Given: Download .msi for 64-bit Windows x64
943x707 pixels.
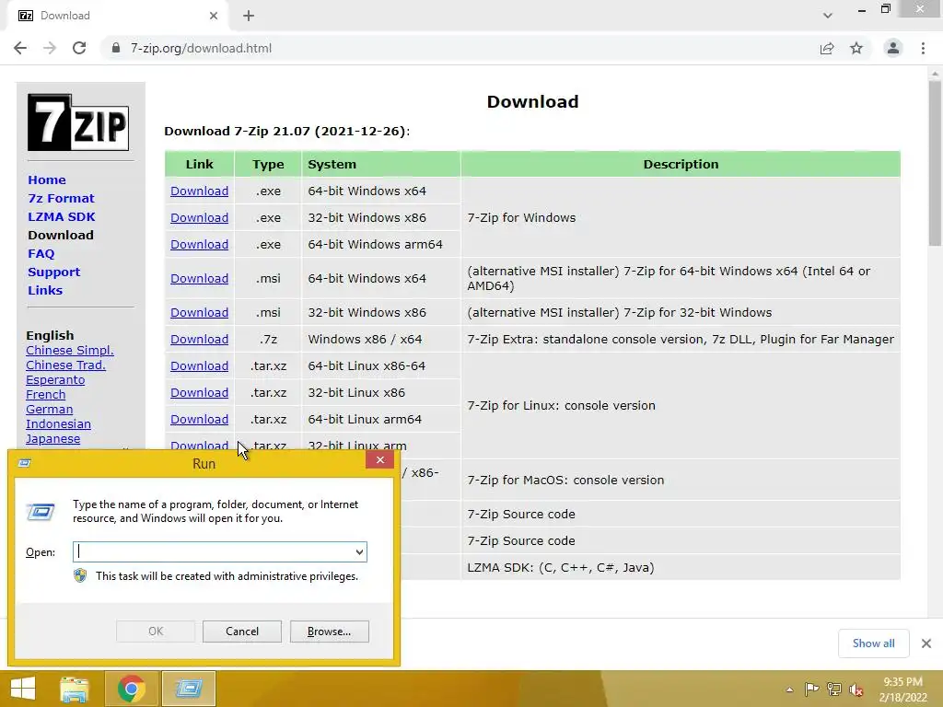Looking at the screenshot, I should tap(199, 278).
